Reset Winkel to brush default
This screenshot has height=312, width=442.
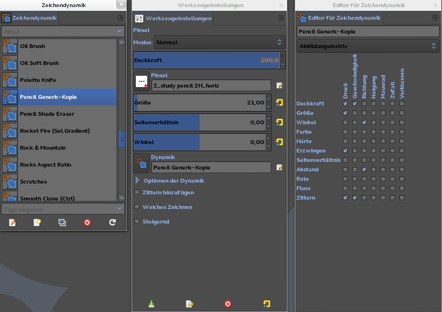[279, 142]
